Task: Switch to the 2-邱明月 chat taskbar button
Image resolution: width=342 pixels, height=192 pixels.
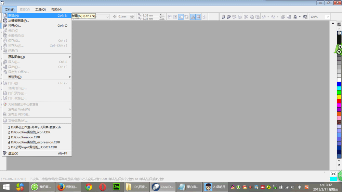Action: [x=215, y=187]
